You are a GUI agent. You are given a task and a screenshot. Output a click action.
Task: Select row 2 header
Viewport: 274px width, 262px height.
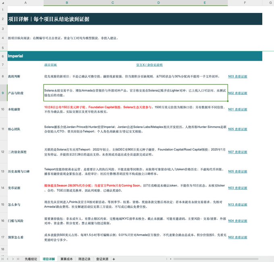click(x=3, y=19)
